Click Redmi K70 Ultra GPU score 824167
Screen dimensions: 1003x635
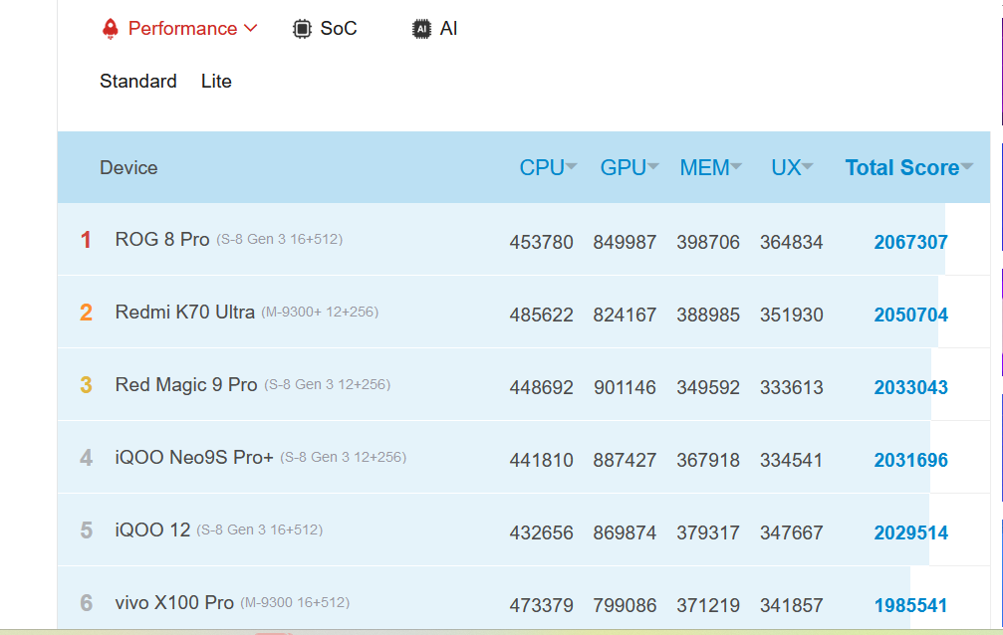pos(625,315)
